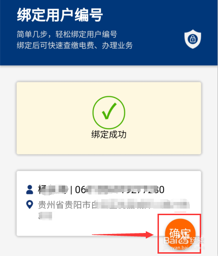Click the user number starting with 06

click(x=120, y=190)
